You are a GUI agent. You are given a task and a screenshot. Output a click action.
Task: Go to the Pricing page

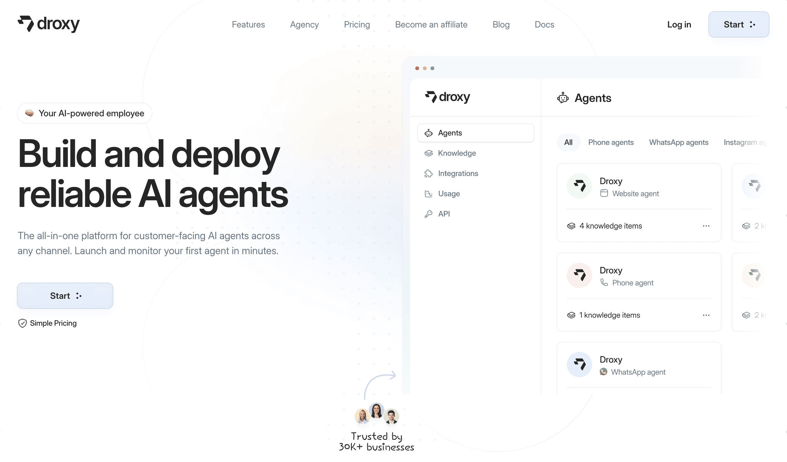(357, 24)
